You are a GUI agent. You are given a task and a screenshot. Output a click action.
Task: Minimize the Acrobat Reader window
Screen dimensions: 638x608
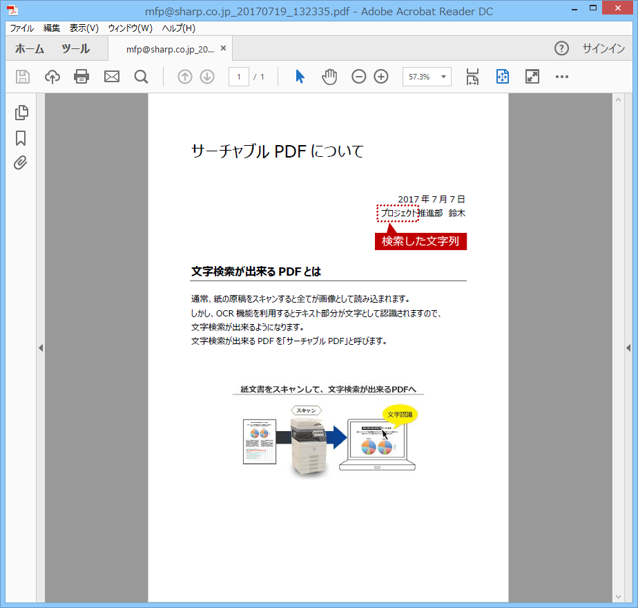tap(574, 8)
